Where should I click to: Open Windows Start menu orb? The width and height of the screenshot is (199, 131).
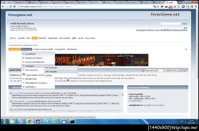click(x=4, y=122)
